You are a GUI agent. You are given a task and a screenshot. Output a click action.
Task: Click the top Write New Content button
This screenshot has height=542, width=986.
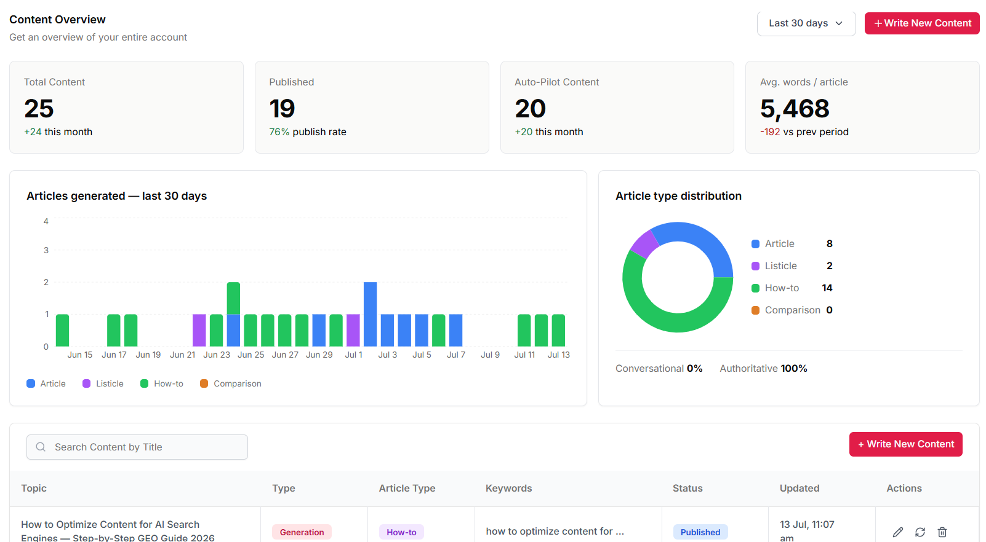tap(922, 23)
